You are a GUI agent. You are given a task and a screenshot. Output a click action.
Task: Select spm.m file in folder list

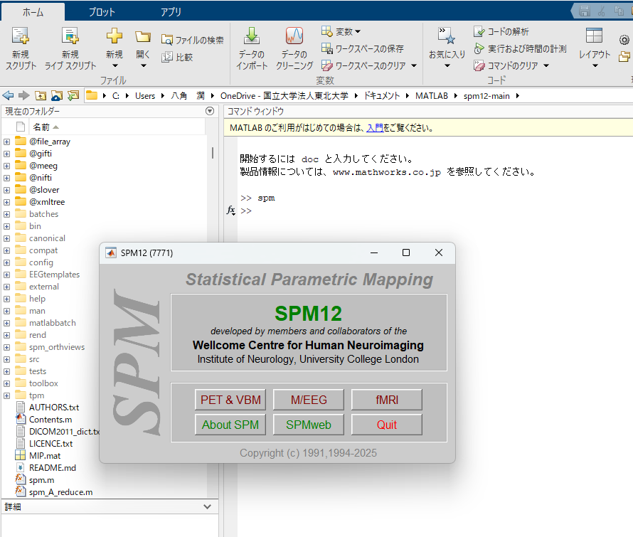(x=41, y=480)
